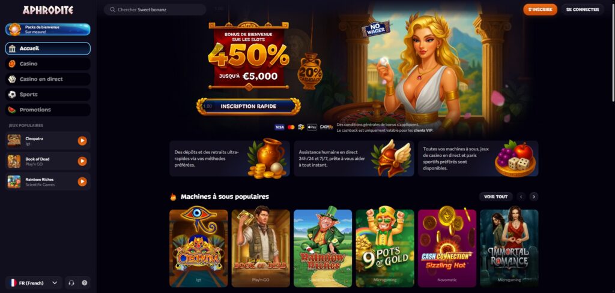This screenshot has height=293, width=615.
Task: Go to next popular slots arrow
Action: pos(533,197)
